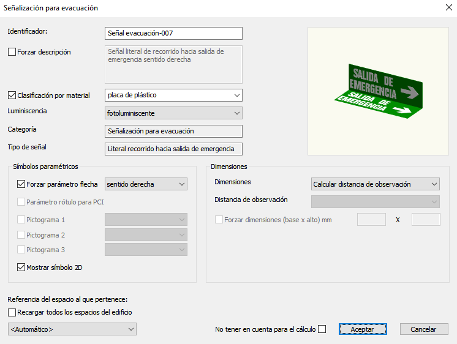This screenshot has width=457, height=344.
Task: Click the Tipo de señal field
Action: click(174, 149)
